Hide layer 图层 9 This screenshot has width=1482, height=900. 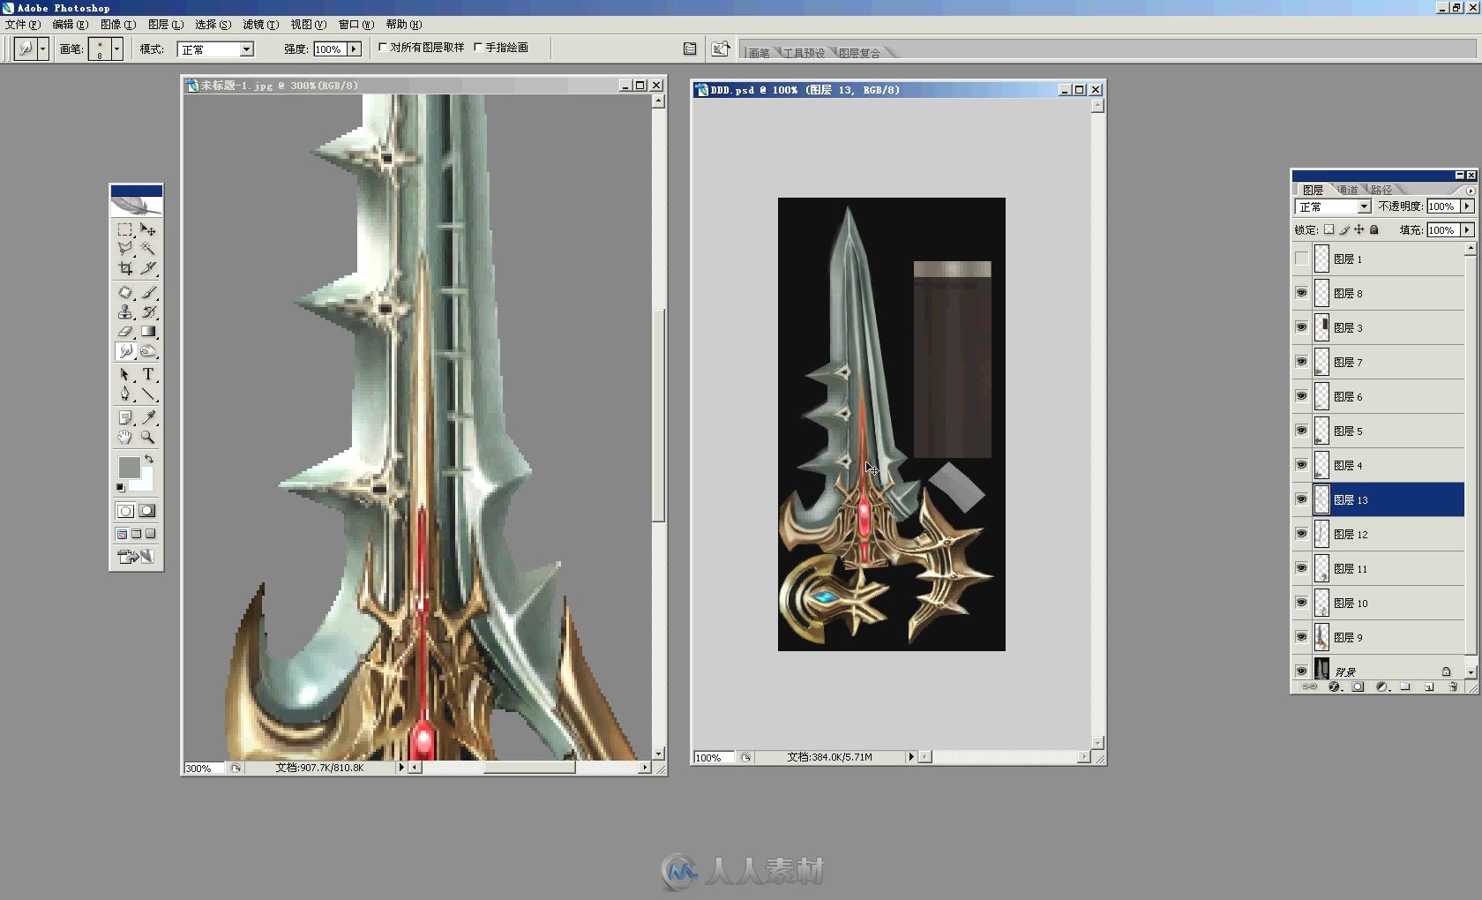pyautogui.click(x=1301, y=637)
